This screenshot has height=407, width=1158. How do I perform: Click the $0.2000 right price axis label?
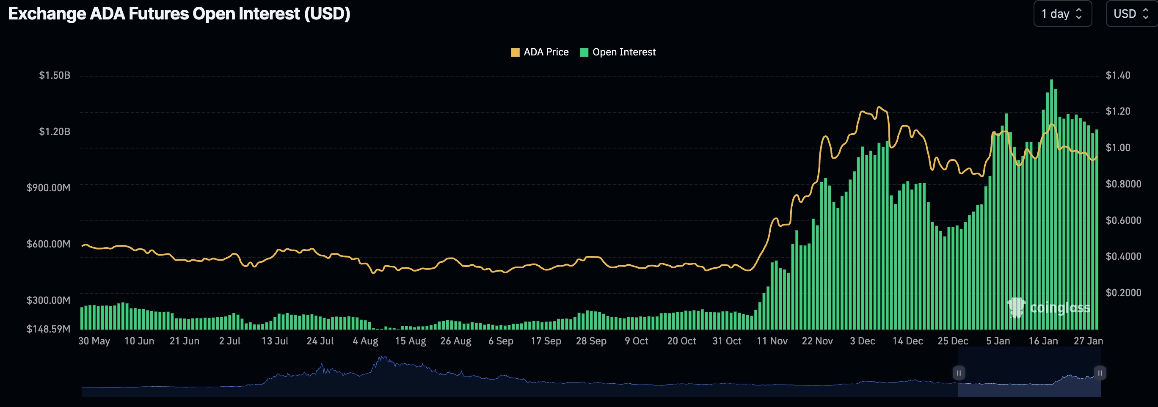1123,293
